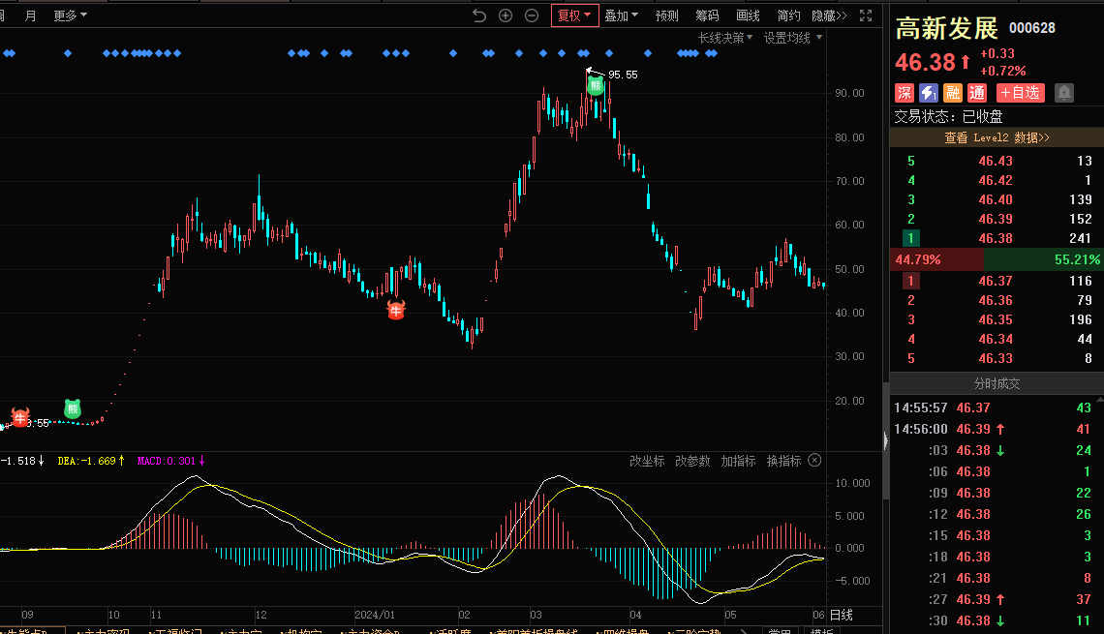1104x634 pixels.
Task: Click 换指标 to change indicator
Action: [x=783, y=461]
